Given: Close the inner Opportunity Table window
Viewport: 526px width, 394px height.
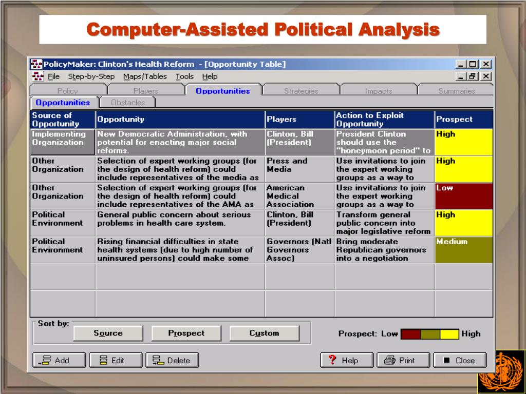Looking at the screenshot, I should click(x=486, y=76).
